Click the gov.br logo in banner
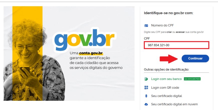Image resolution: width=218 pixels, height=110 pixels. pyautogui.click(x=84, y=39)
